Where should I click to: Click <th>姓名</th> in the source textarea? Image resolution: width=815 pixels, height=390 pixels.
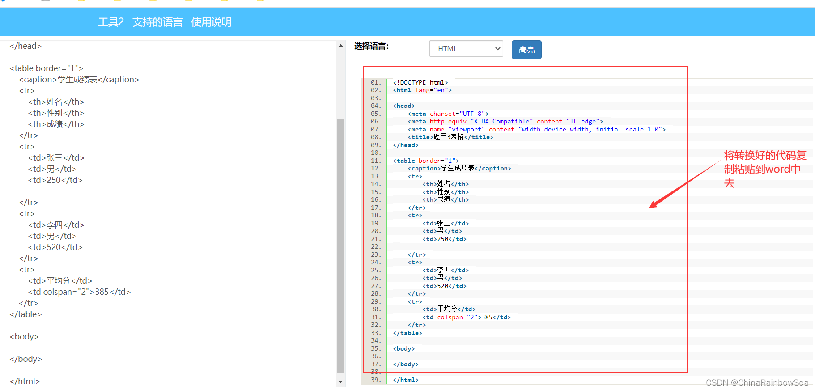click(x=56, y=102)
